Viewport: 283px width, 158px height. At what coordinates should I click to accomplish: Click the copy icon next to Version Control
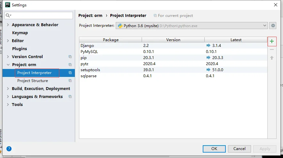pos(70,57)
